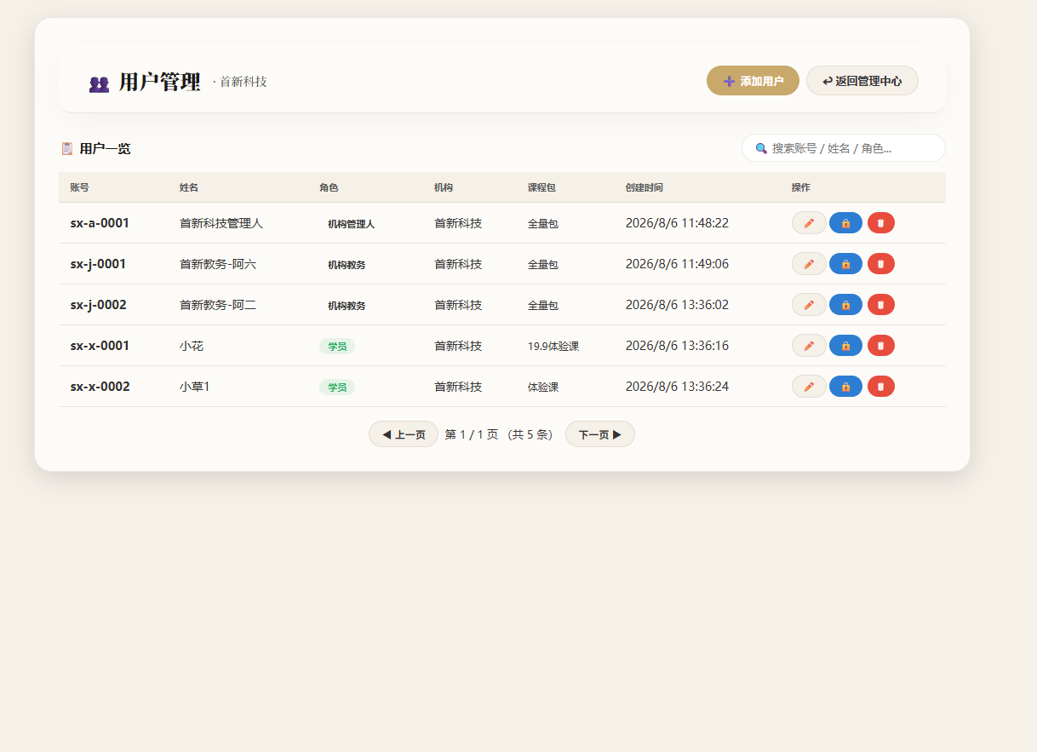Viewport: 1037px width, 752px height.
Task: Go to previous page with 上一页
Action: click(x=404, y=434)
